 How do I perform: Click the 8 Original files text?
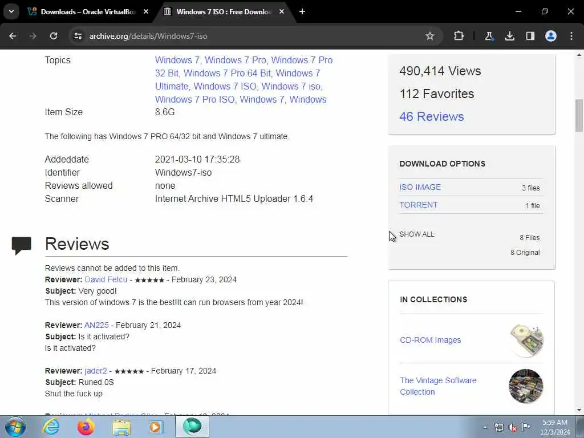pyautogui.click(x=525, y=253)
